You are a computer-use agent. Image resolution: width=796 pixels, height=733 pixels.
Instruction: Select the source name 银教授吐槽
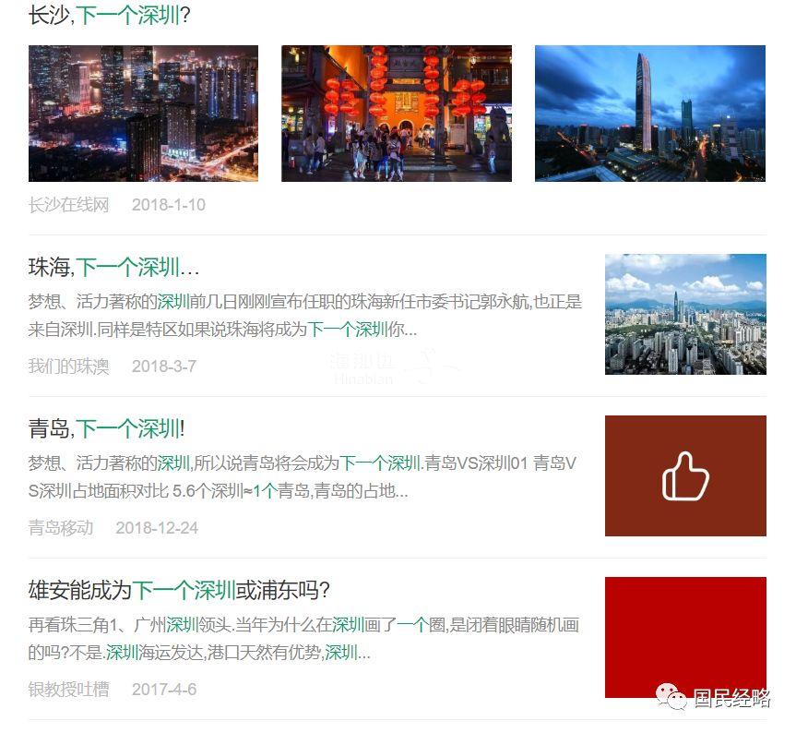(68, 689)
